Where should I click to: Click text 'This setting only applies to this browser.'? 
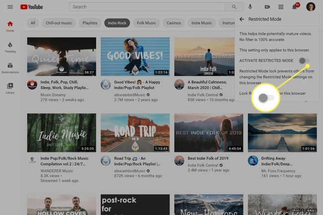[x=274, y=50]
